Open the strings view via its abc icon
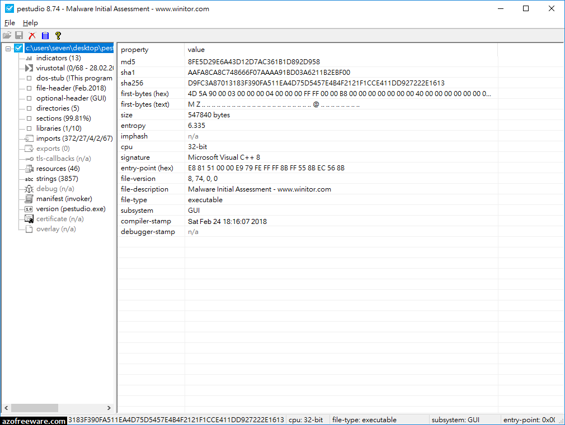565x425 pixels. (28, 178)
